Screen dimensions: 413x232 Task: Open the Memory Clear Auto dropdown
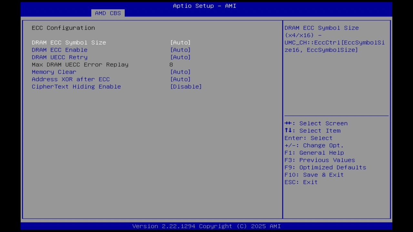[x=180, y=72]
